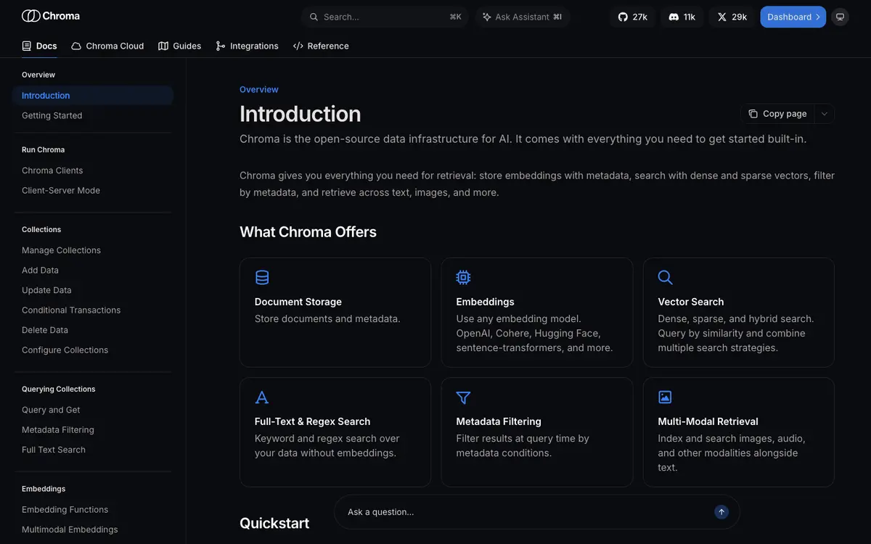Open the Embeddings card title
This screenshot has width=871, height=544.
click(486, 302)
